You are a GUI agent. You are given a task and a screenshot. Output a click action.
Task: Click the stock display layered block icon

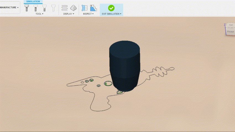(73, 8)
